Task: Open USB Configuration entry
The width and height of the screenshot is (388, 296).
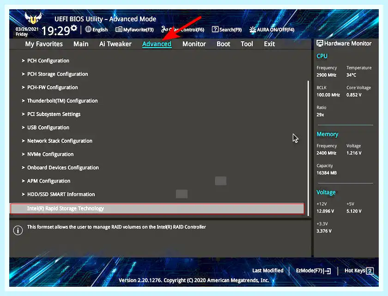Action: 48,128
